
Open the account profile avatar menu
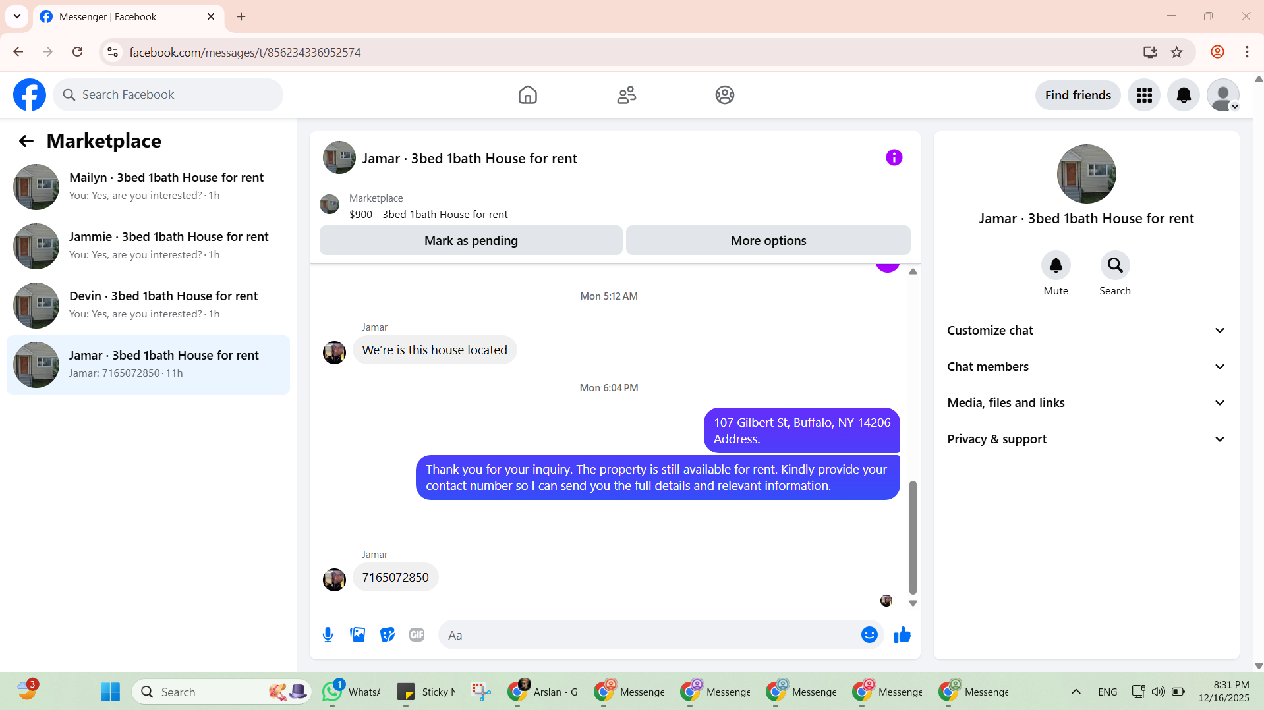(1223, 95)
